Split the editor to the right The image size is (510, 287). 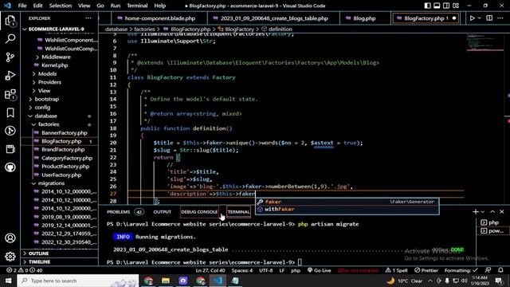coord(489,18)
